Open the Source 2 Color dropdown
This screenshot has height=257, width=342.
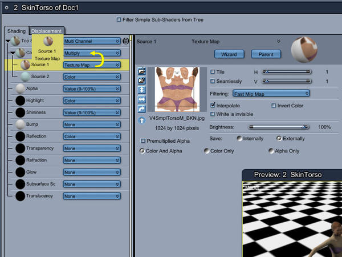[x=92, y=77]
